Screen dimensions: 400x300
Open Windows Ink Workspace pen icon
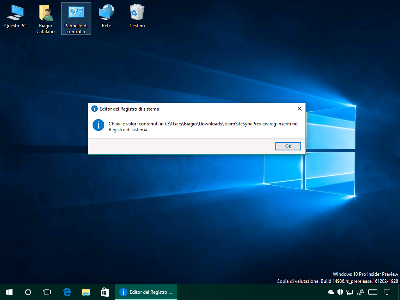click(361, 292)
